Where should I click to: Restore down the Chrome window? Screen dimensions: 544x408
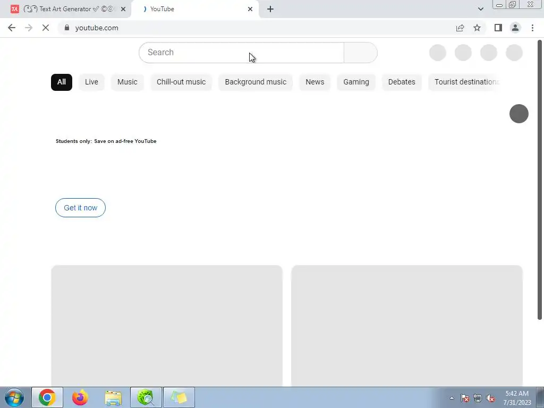click(x=512, y=5)
